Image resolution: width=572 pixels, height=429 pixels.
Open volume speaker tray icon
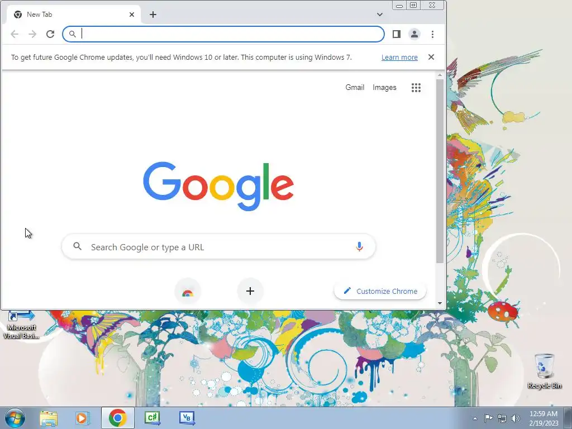pyautogui.click(x=516, y=418)
